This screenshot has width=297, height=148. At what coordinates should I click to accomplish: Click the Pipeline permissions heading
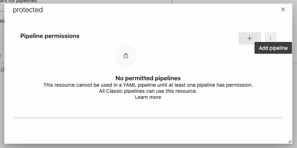click(50, 36)
